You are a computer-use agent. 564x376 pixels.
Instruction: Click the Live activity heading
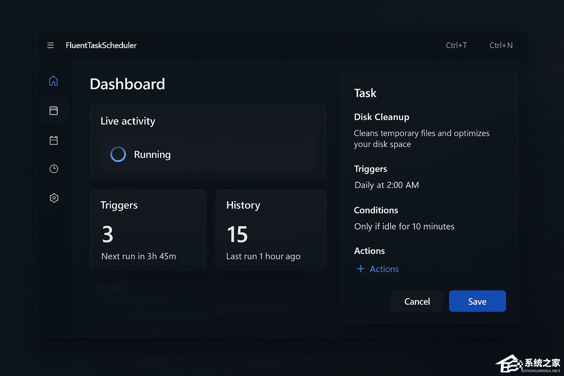pos(128,121)
